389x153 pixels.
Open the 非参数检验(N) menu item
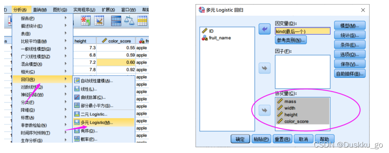pos(43,125)
